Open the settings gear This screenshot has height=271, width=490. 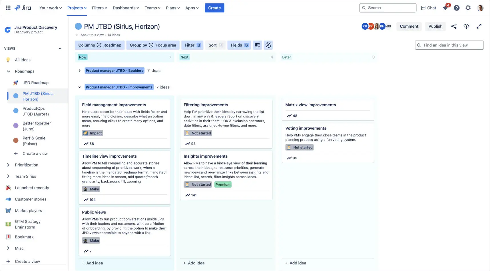[468, 8]
